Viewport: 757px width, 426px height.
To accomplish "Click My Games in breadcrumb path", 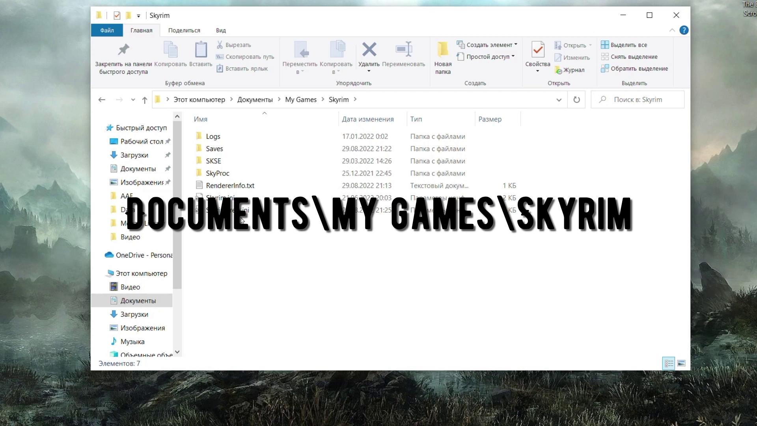I will (x=301, y=100).
